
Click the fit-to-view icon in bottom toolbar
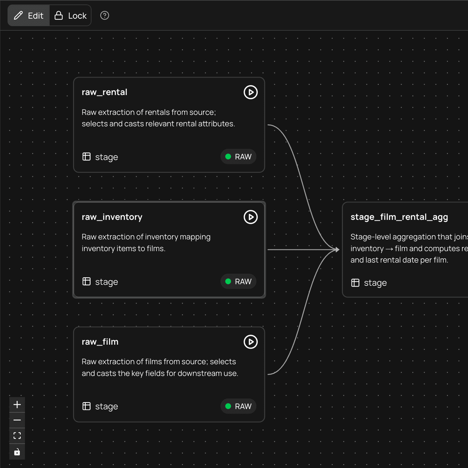17,436
